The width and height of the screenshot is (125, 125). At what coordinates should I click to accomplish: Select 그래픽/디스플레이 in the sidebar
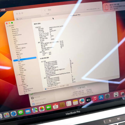point(20,48)
